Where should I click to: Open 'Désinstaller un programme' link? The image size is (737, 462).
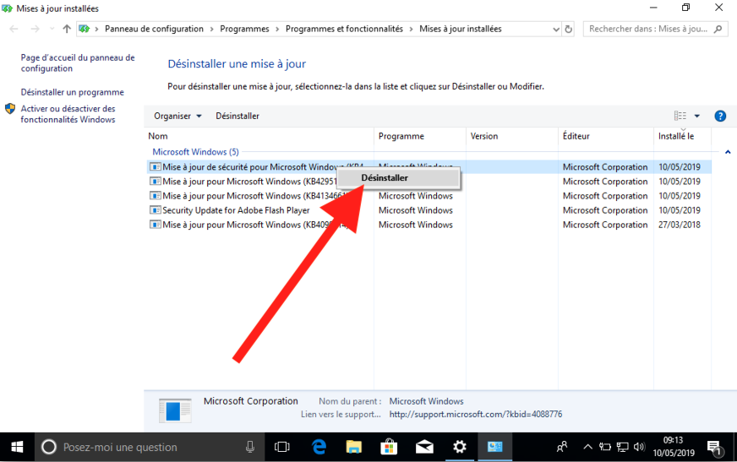point(73,92)
